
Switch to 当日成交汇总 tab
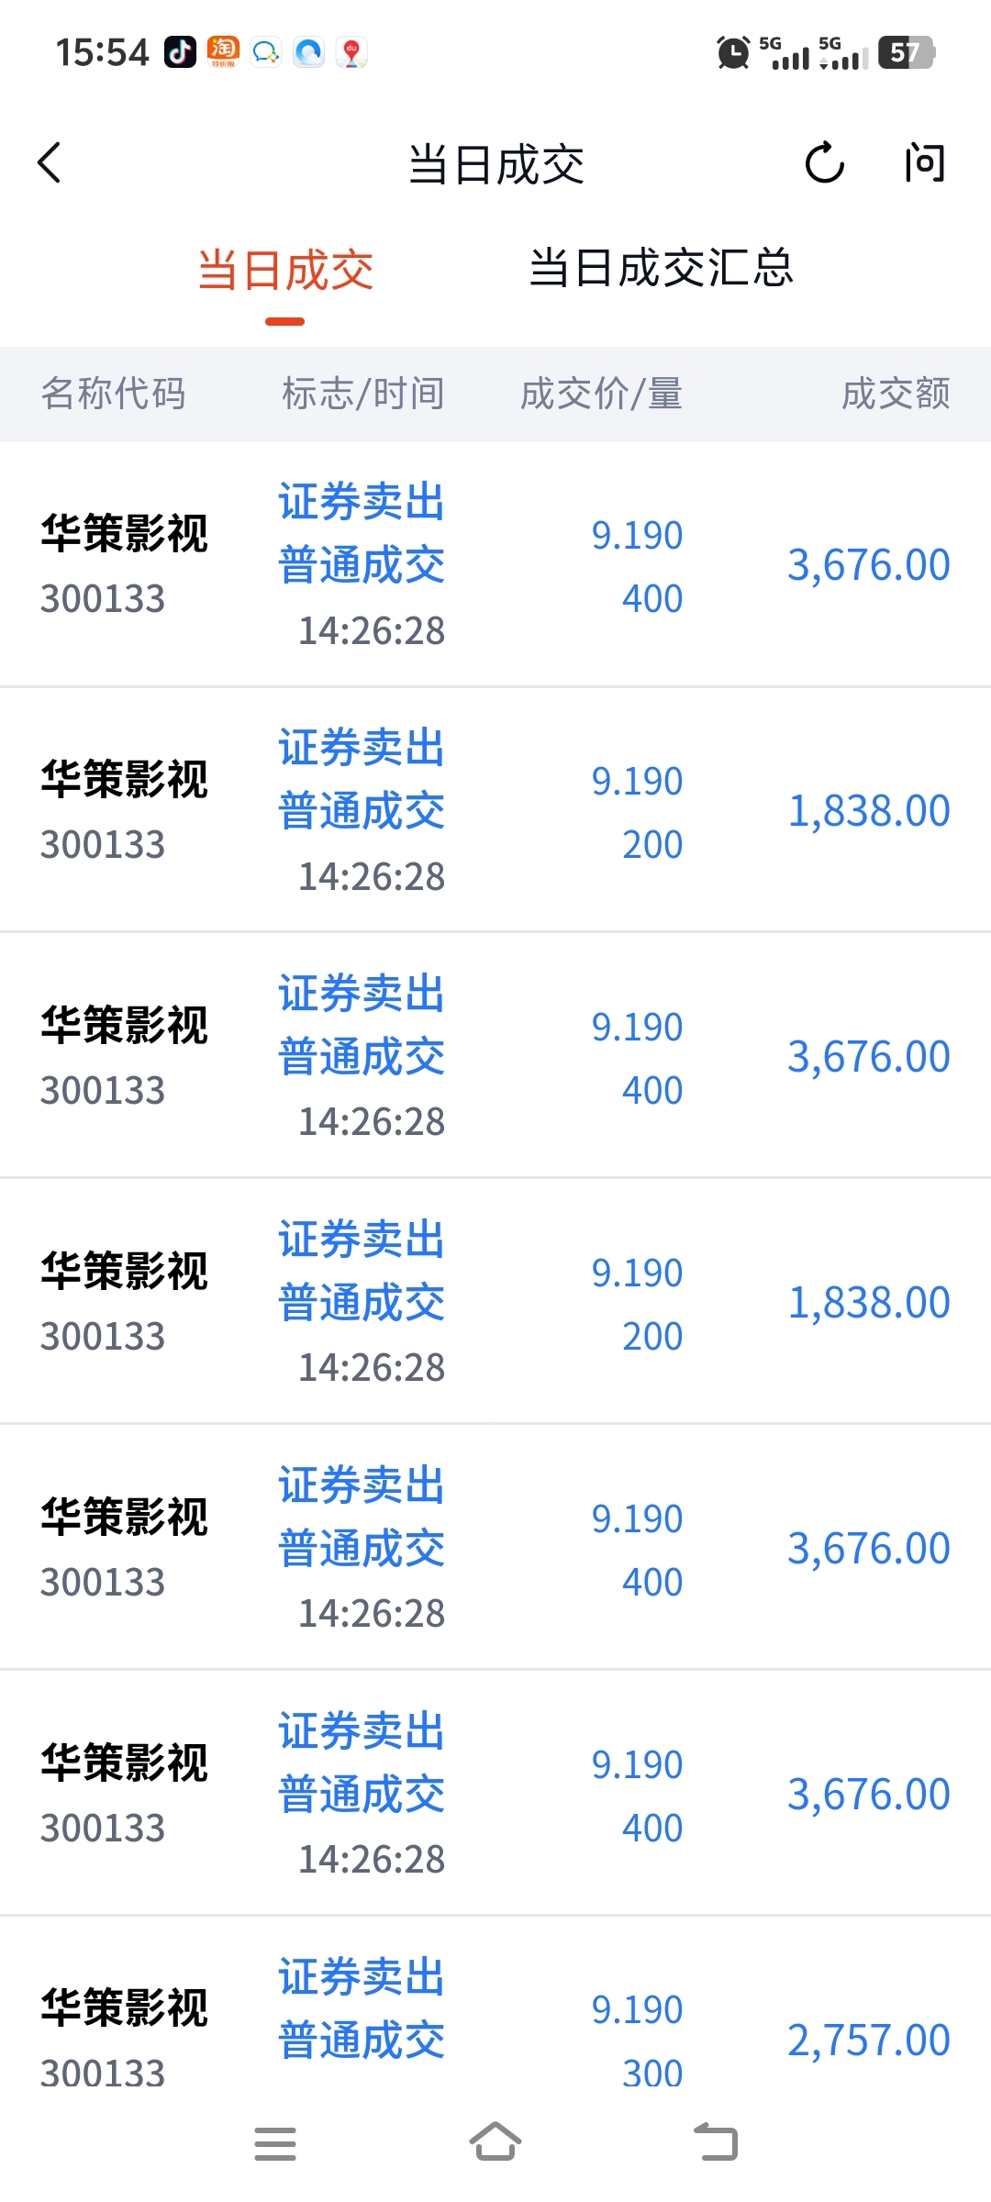[661, 268]
